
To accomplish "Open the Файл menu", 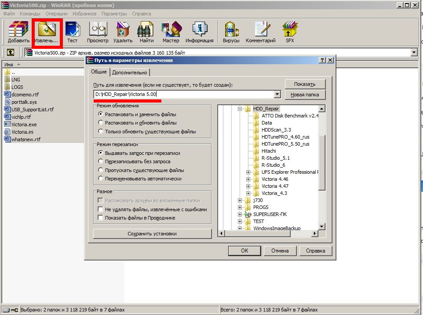I will pyautogui.click(x=9, y=14).
